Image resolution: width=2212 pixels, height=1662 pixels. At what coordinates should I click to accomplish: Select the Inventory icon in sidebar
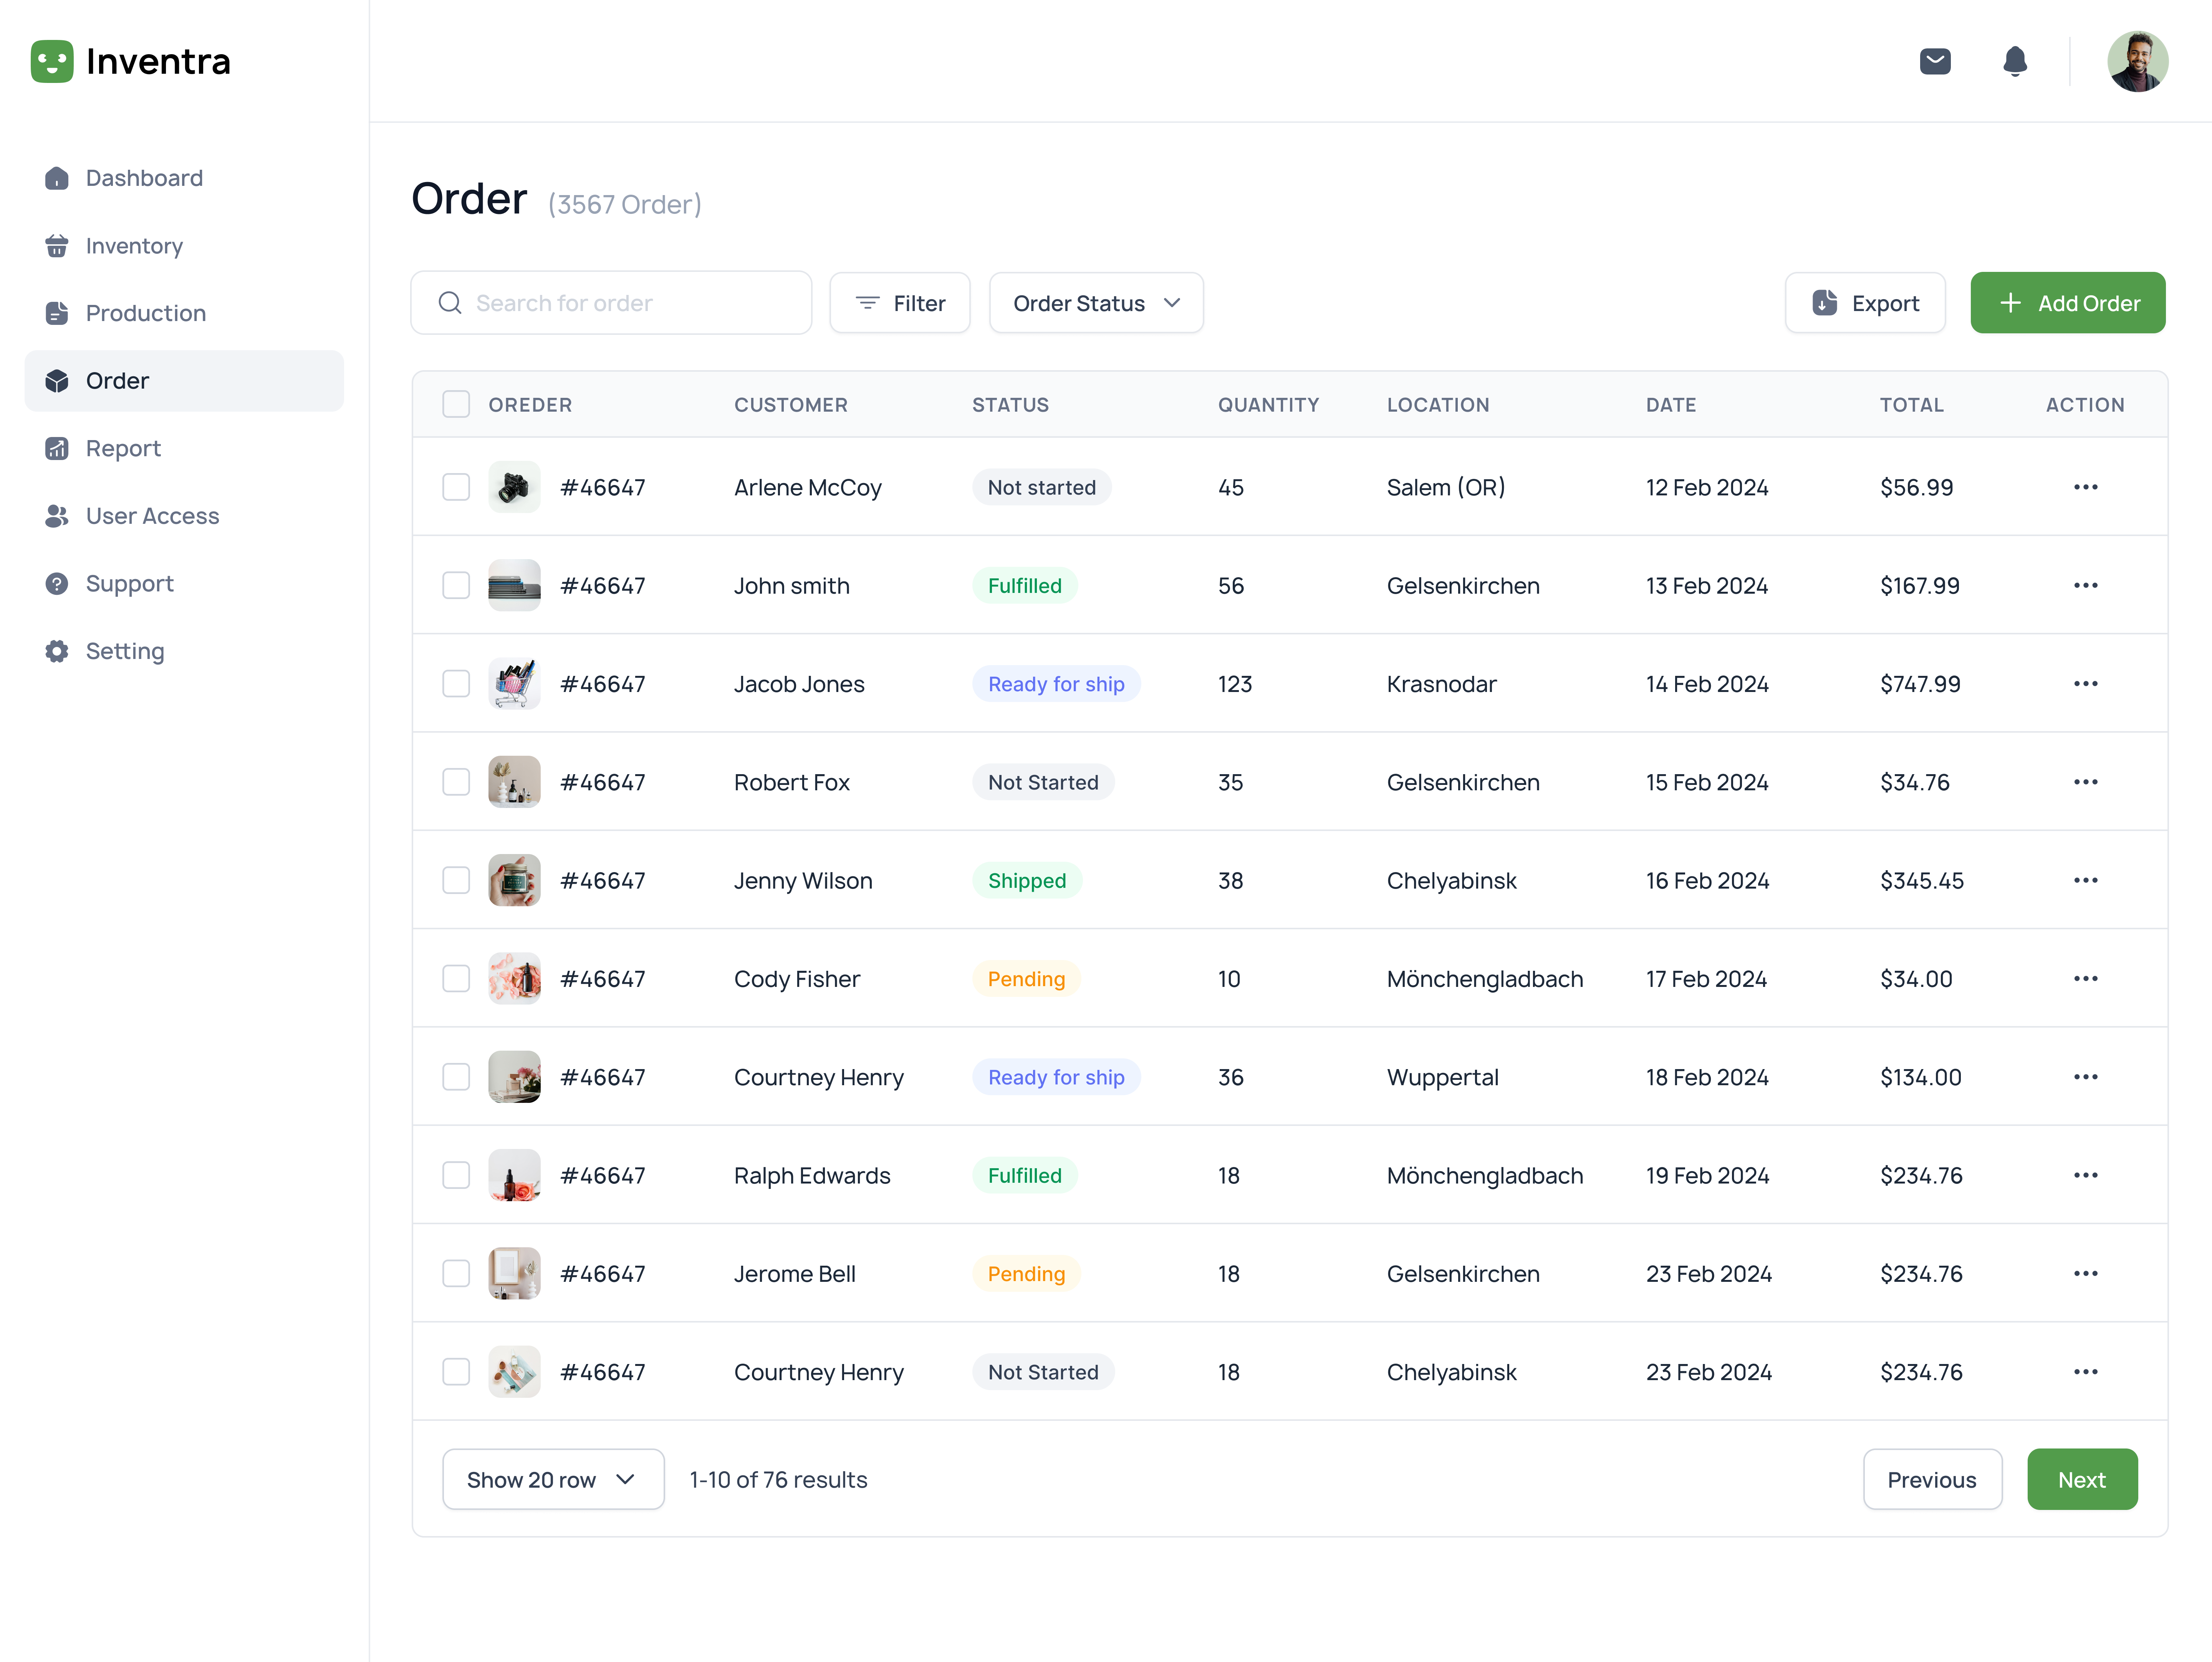pyautogui.click(x=56, y=245)
